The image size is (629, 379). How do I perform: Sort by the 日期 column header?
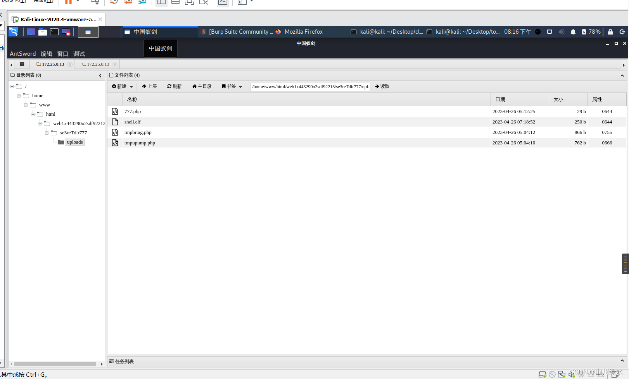[x=520, y=99]
